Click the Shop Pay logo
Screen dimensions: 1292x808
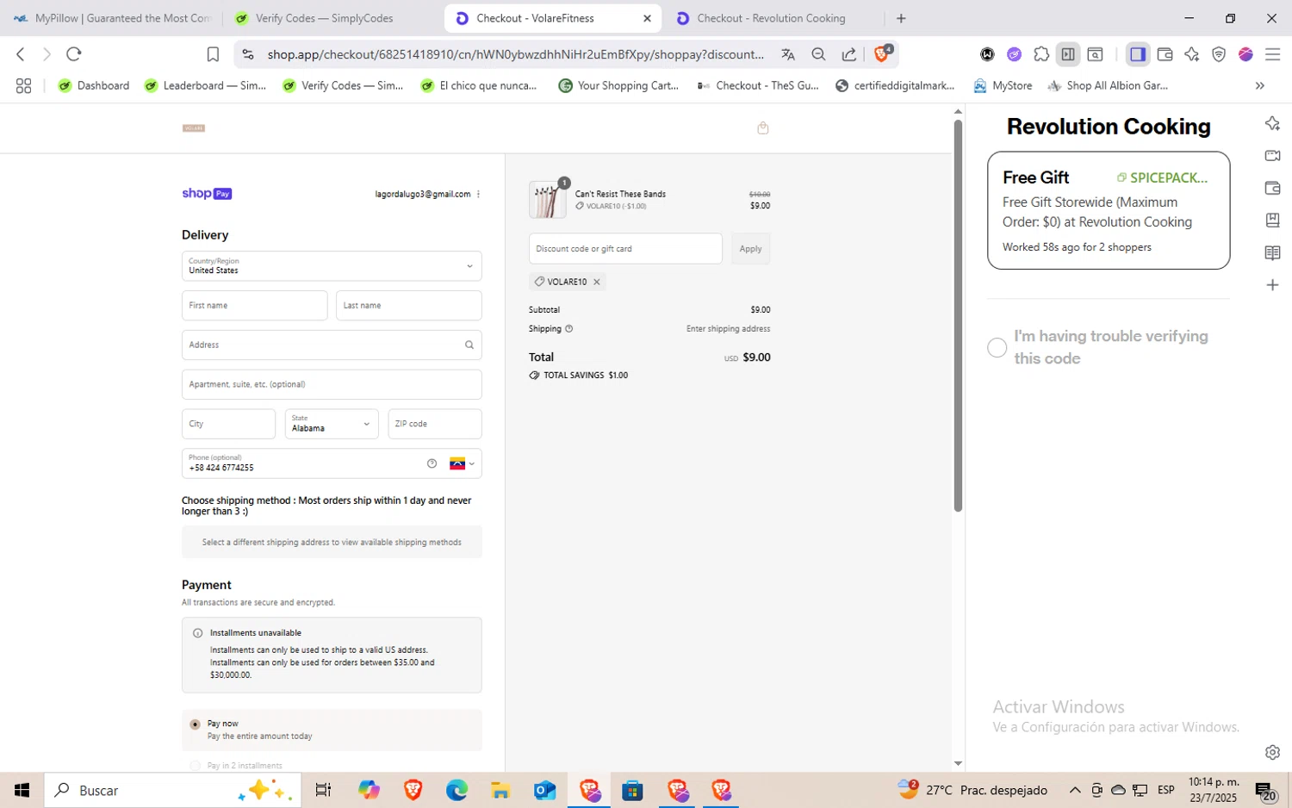pos(207,194)
